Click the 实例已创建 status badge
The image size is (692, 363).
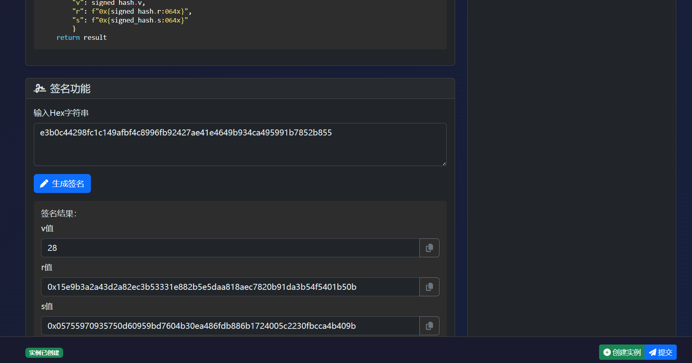[44, 353]
